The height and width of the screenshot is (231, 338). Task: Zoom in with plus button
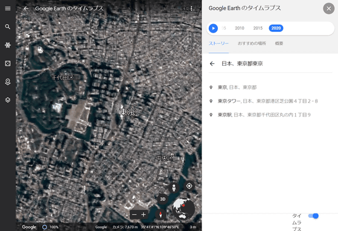coord(144,214)
